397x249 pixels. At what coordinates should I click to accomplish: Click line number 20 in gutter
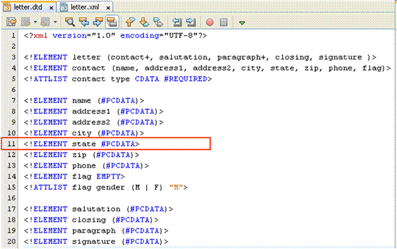tap(11, 241)
